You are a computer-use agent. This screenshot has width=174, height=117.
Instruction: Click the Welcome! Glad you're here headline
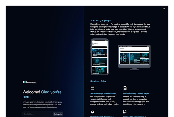[42, 94]
